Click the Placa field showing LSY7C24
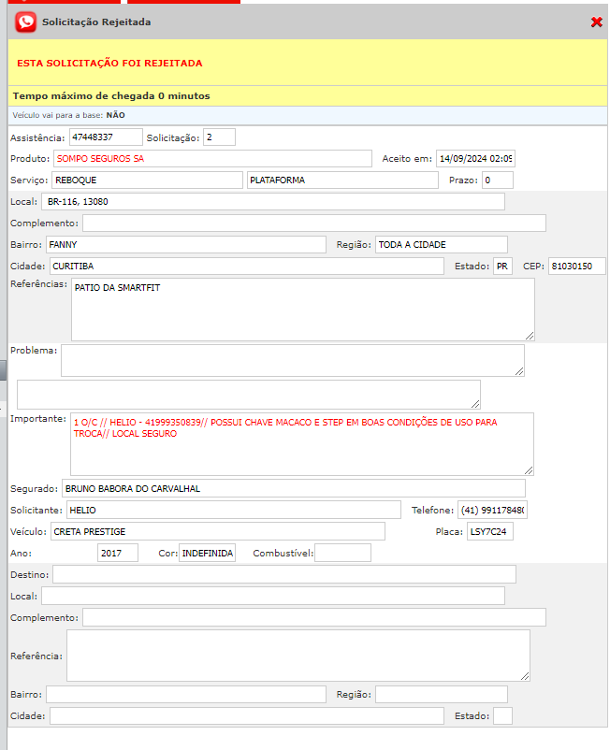 (490, 531)
